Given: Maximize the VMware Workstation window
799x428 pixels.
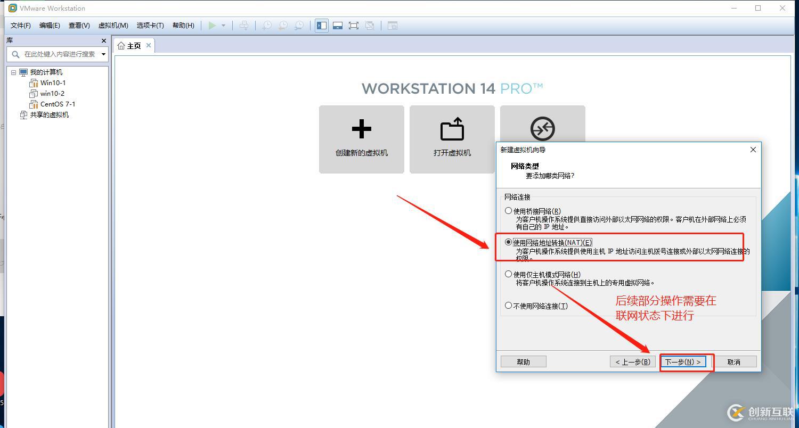Looking at the screenshot, I should click(758, 8).
